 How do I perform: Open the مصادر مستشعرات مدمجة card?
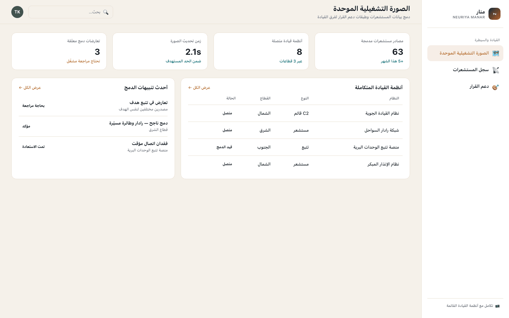pos(362,51)
